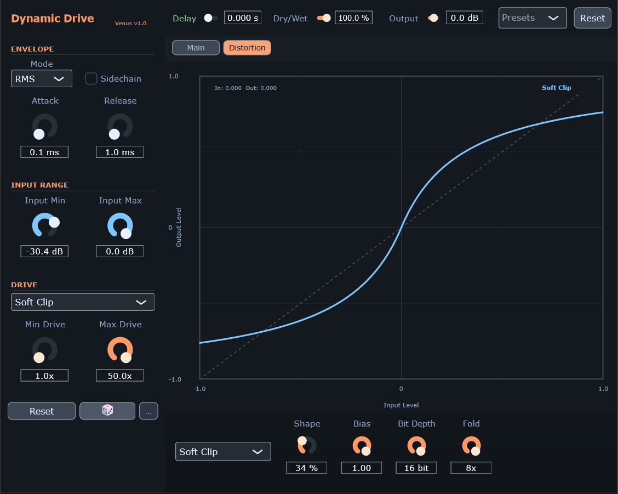Select the Distortion tab
Image resolution: width=618 pixels, height=494 pixels.
pyautogui.click(x=247, y=48)
